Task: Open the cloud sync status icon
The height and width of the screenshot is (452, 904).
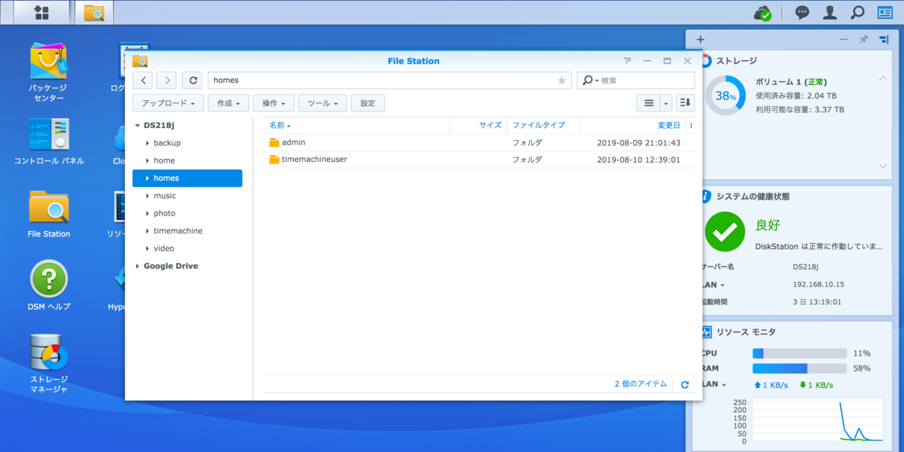Action: (x=762, y=13)
